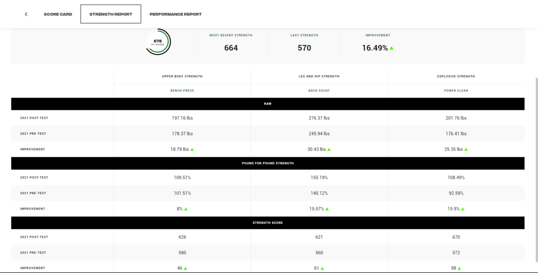Select the Back Squat column header
The height and width of the screenshot is (273, 538).
click(319, 91)
